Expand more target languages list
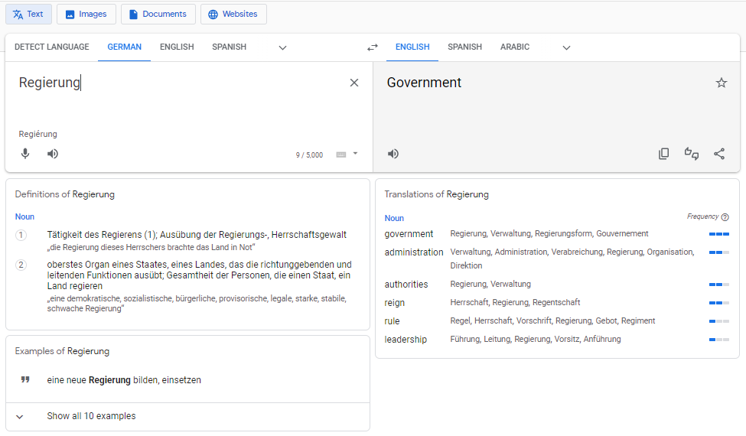This screenshot has height=436, width=746. (566, 47)
